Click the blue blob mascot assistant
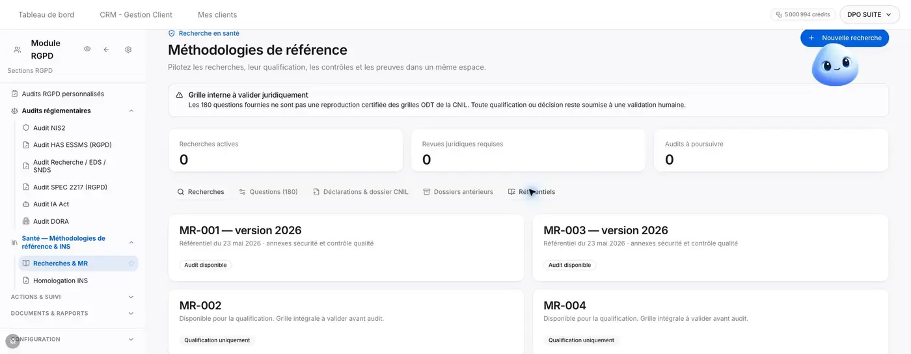 [x=835, y=65]
